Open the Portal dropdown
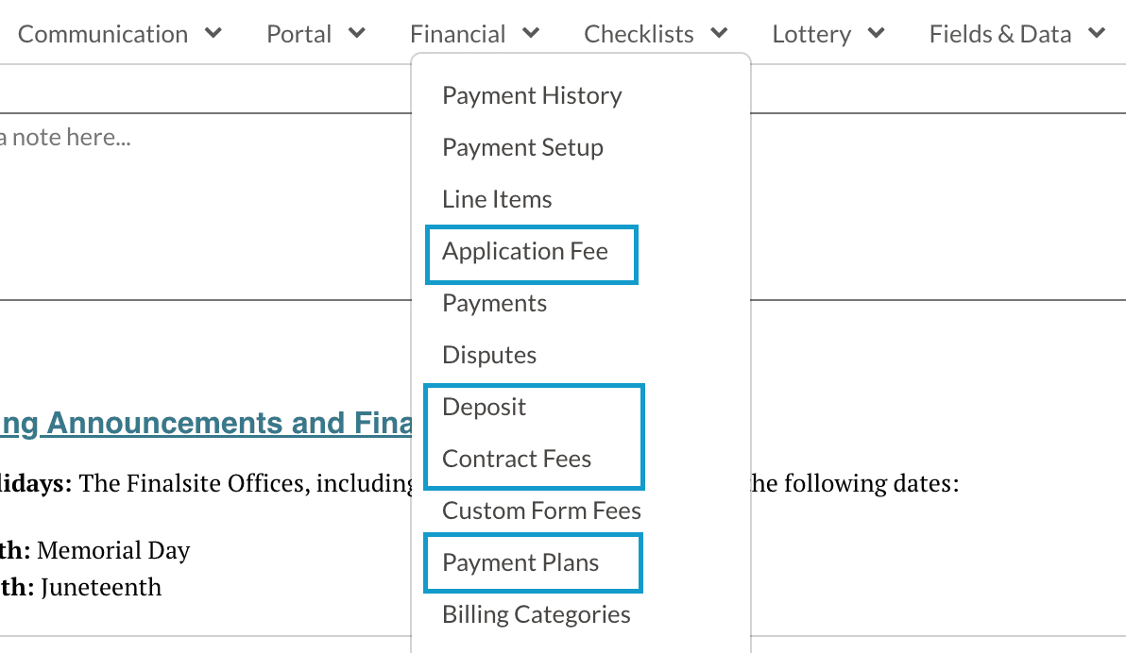 click(316, 34)
